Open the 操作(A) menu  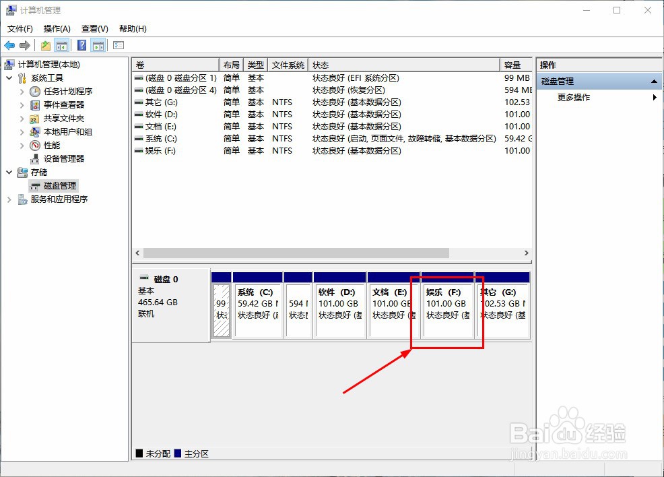click(57, 29)
